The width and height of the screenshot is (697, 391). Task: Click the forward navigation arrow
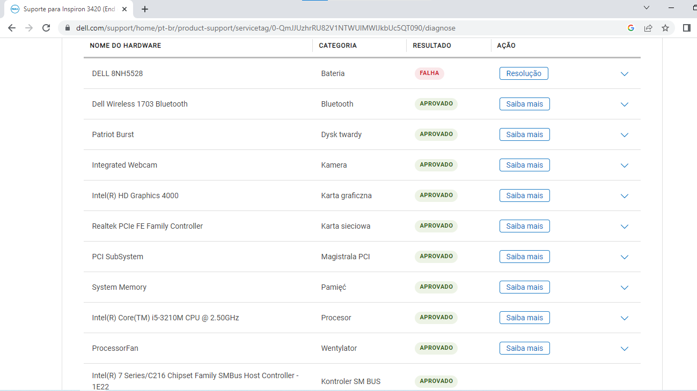[29, 28]
